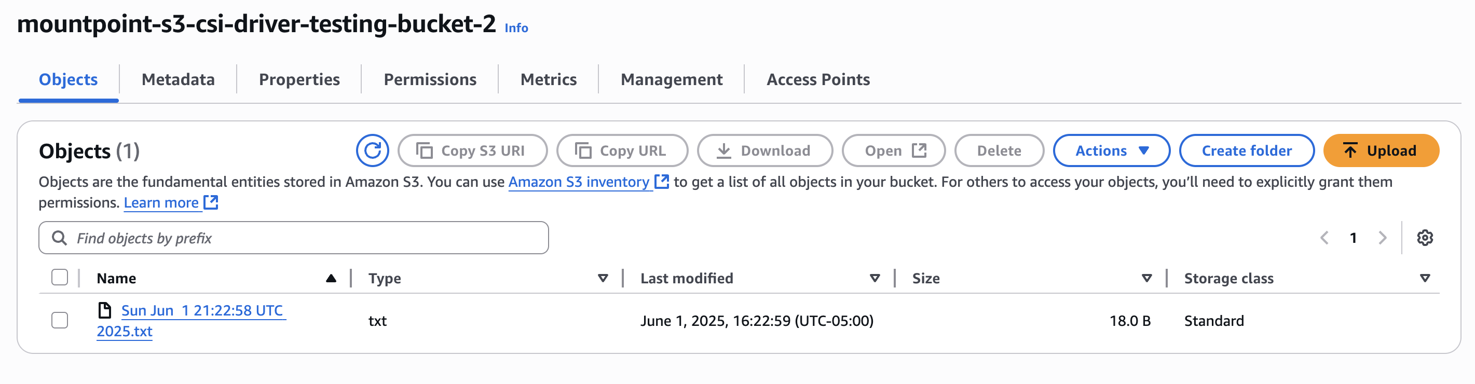Screen dimensions: 1475x384
Task: Sort by Name ascending arrow
Action: pos(331,278)
